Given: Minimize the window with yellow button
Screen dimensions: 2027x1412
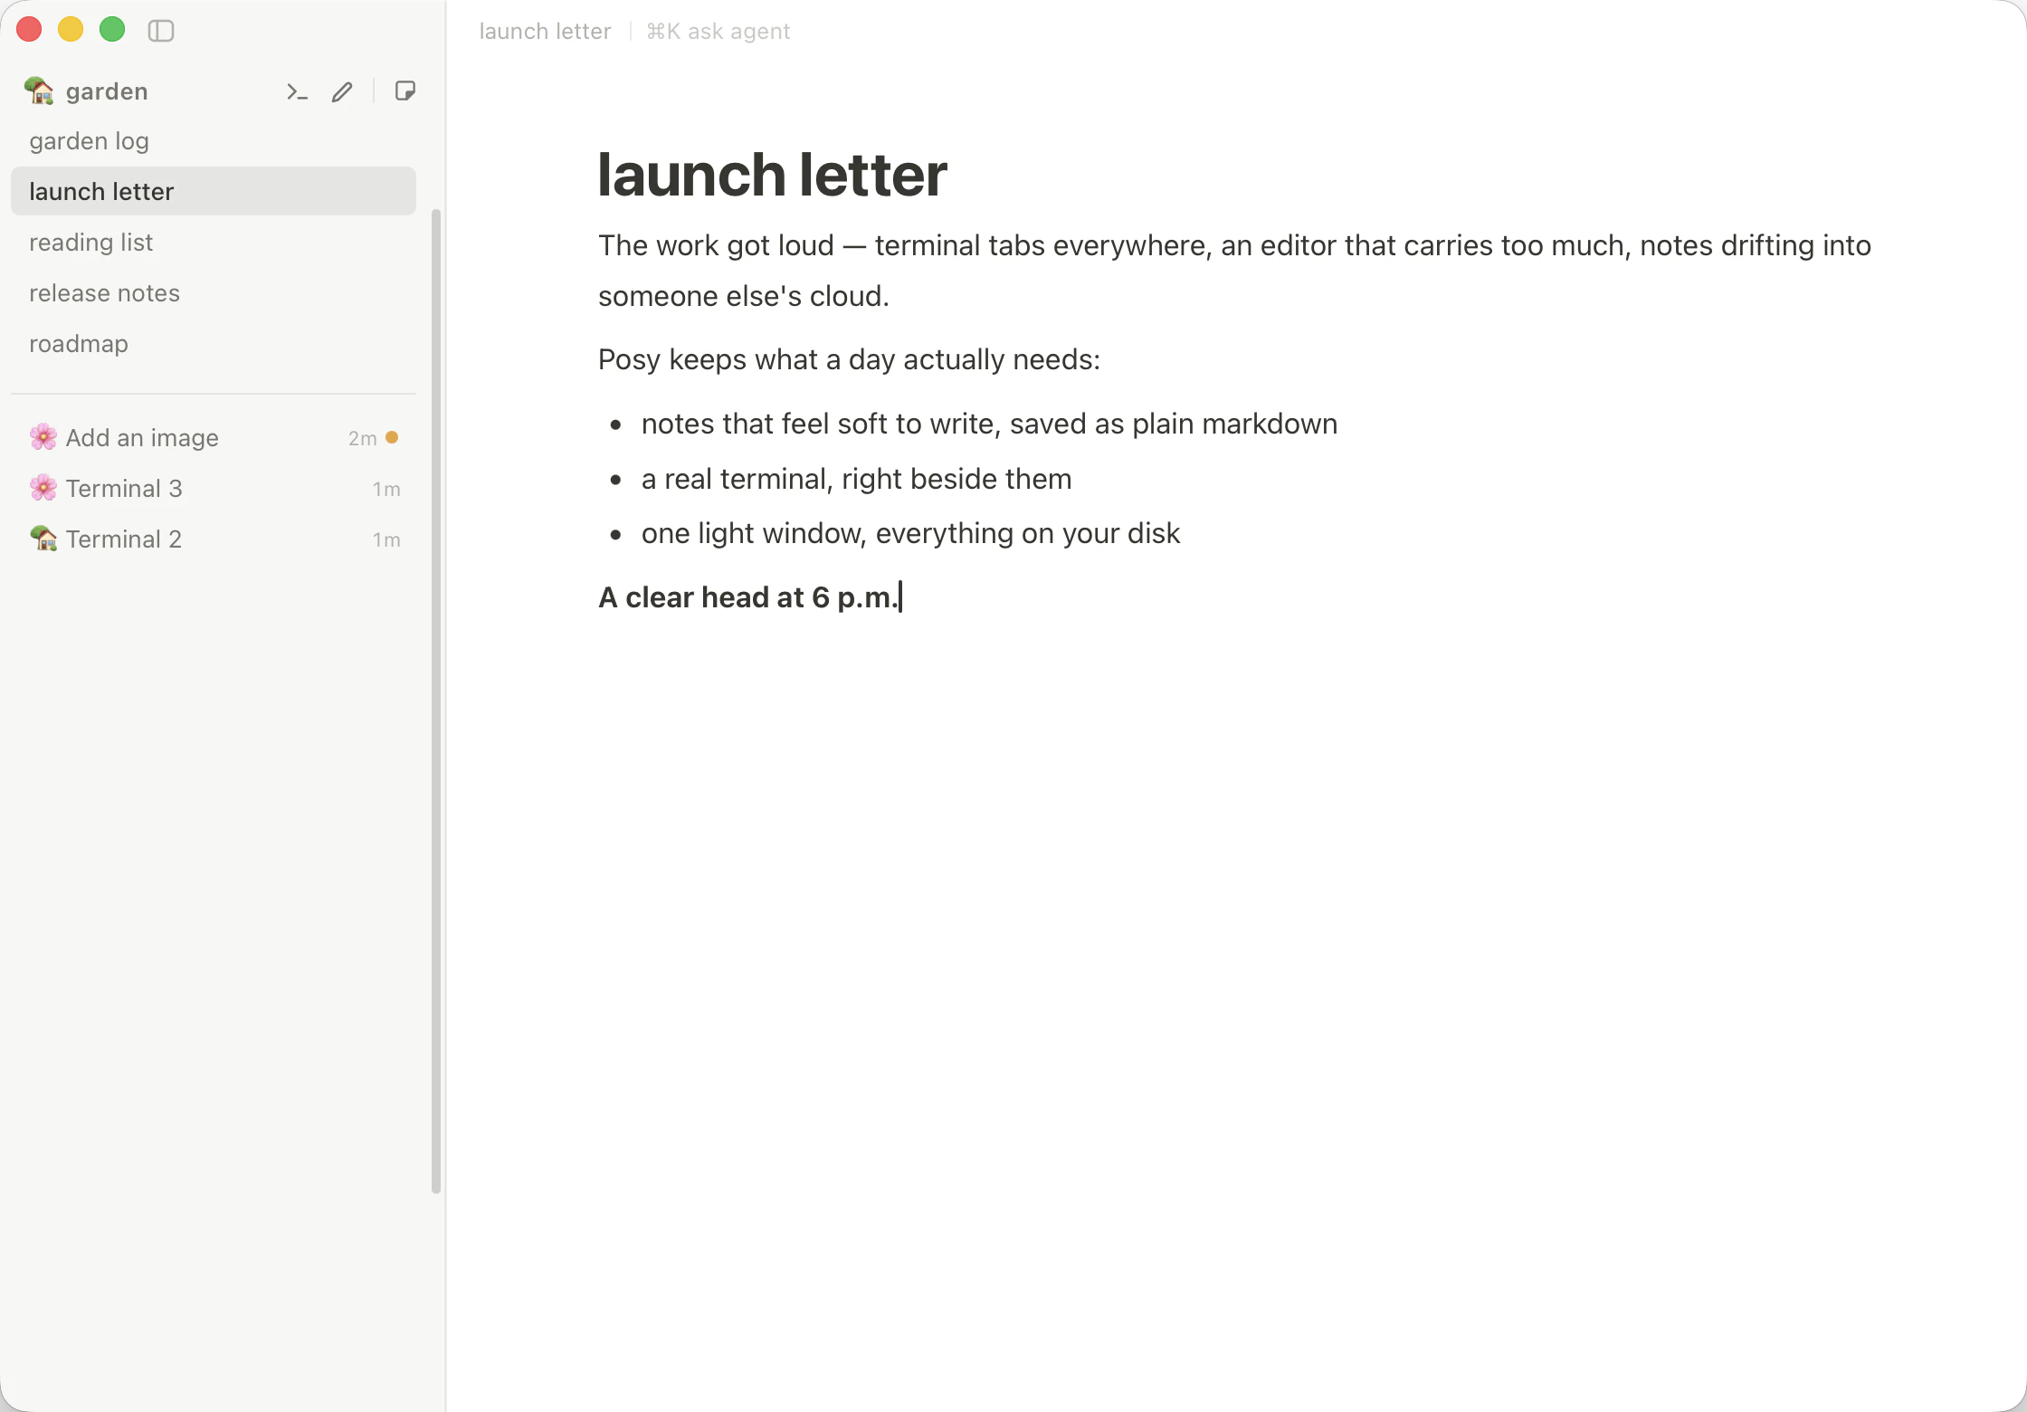Looking at the screenshot, I should tap(71, 30).
